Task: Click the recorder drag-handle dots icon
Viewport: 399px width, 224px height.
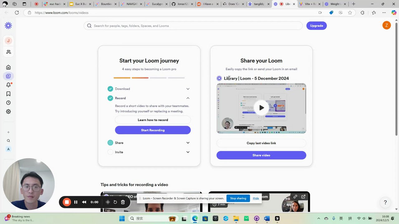Action: [108, 202]
